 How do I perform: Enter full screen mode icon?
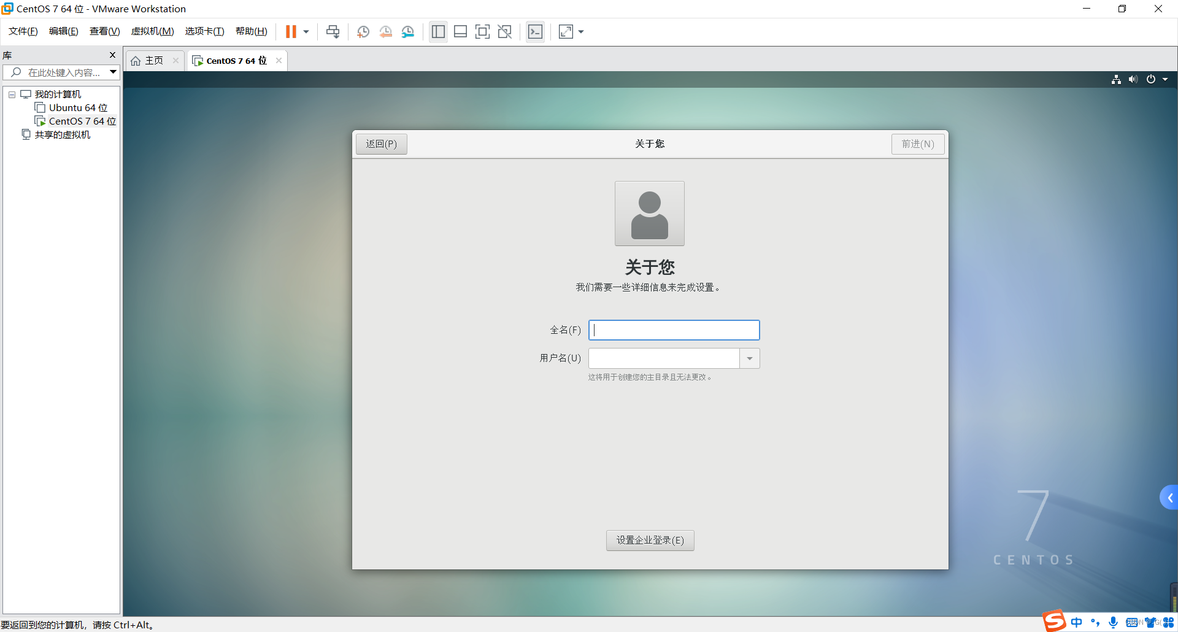pos(483,32)
